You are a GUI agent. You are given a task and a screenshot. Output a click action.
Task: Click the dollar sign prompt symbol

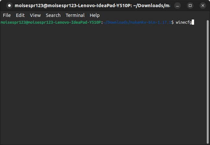tap(173, 22)
